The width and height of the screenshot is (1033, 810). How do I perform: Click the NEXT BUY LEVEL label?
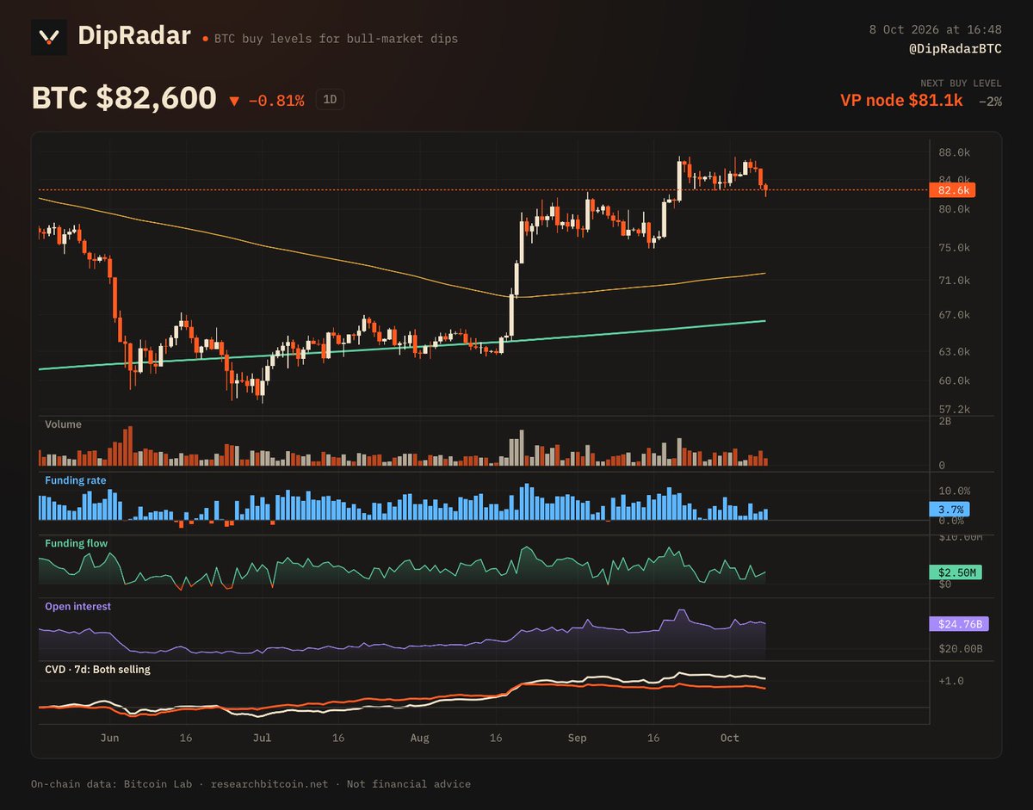962,83
